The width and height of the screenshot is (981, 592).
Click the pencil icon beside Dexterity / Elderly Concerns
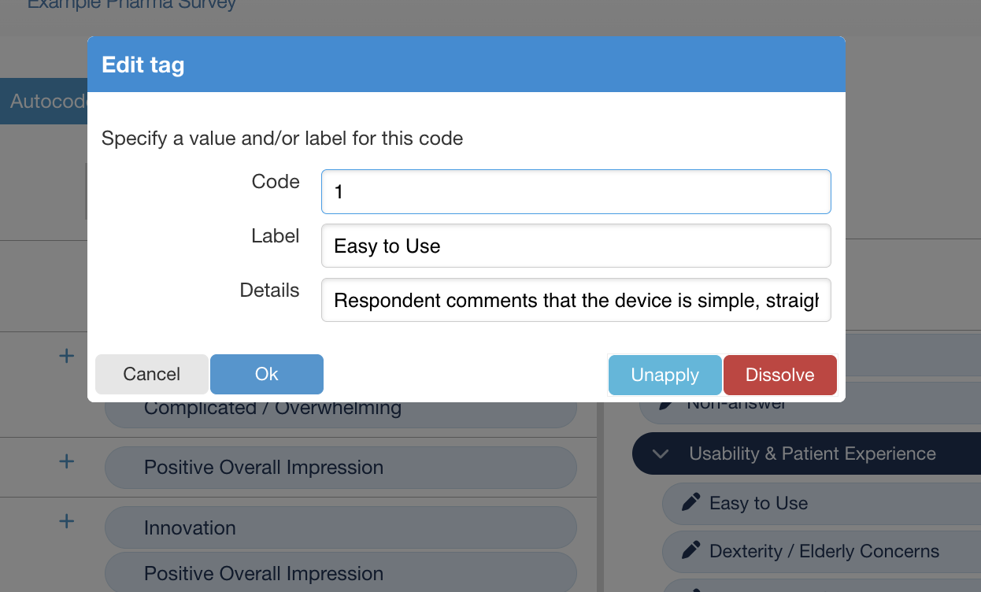pyautogui.click(x=690, y=550)
